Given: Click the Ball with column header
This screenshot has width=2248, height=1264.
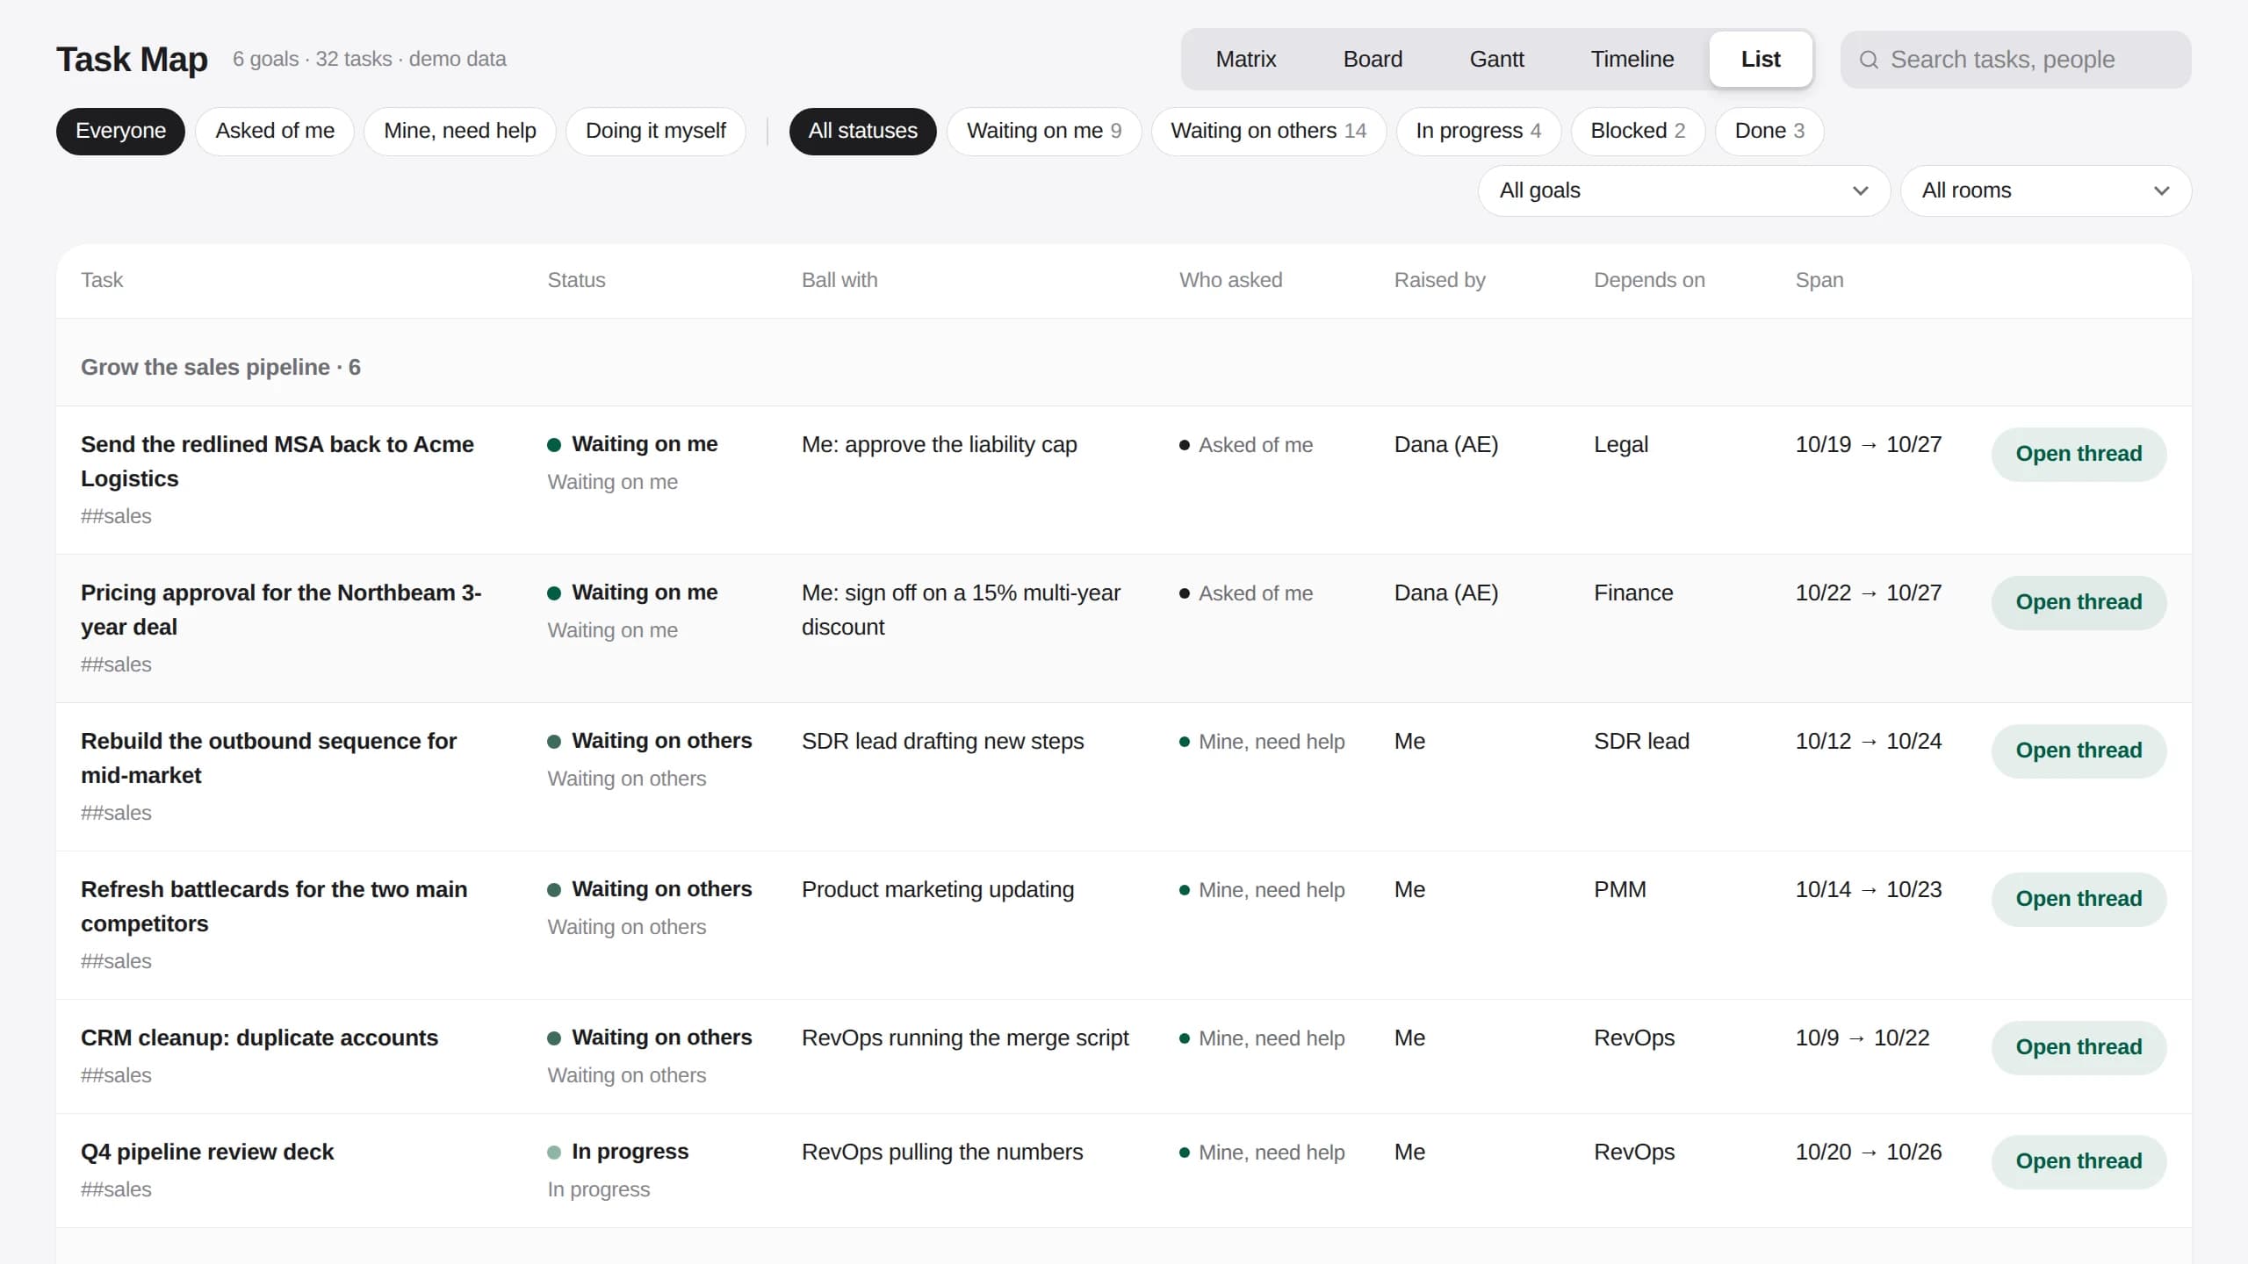Looking at the screenshot, I should (x=839, y=280).
